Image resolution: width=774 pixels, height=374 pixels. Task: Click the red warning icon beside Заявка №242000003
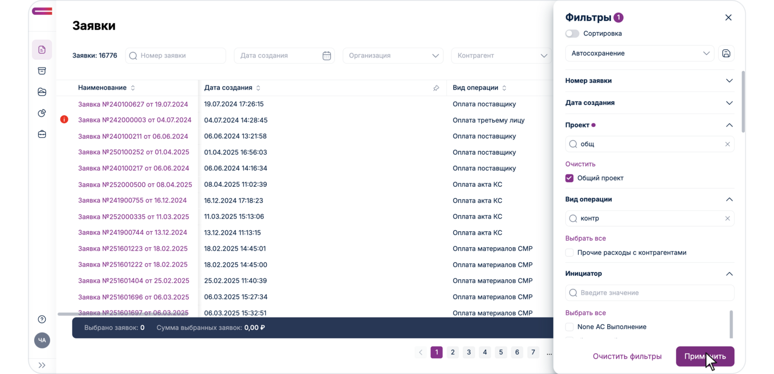pyautogui.click(x=64, y=120)
